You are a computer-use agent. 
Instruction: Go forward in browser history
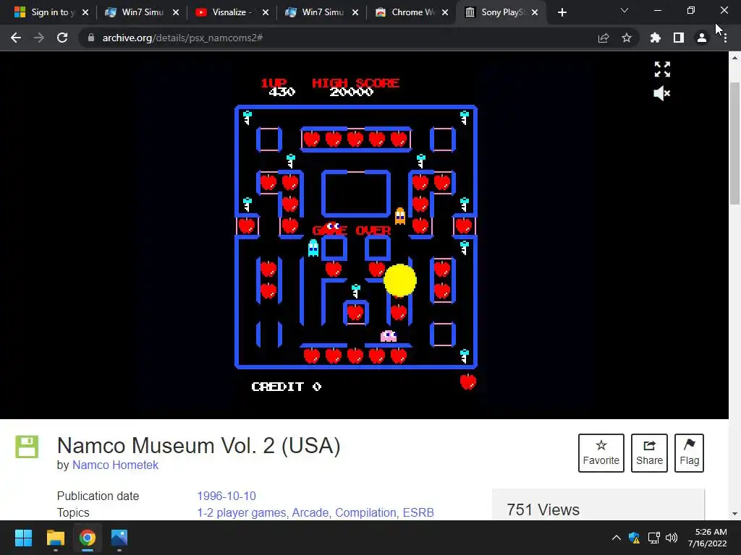click(39, 38)
